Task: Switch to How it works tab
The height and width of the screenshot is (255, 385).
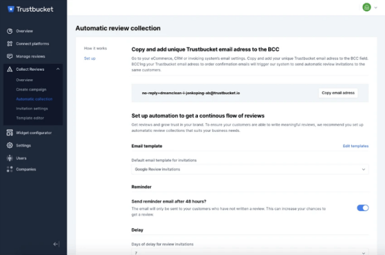Action: pos(96,48)
